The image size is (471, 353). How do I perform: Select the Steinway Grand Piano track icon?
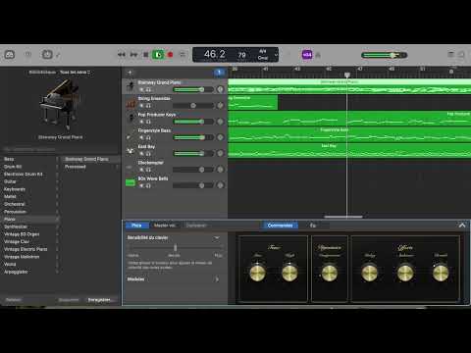tap(131, 86)
